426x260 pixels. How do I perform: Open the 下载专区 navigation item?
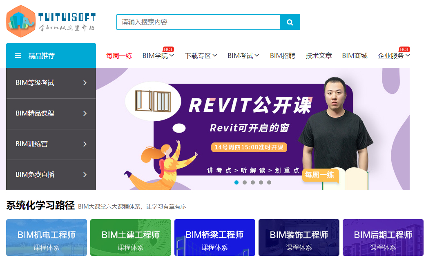tap(198, 56)
